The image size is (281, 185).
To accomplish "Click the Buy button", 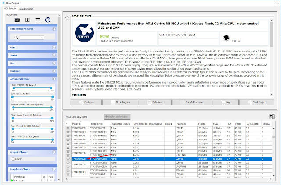I will (x=226, y=102).
